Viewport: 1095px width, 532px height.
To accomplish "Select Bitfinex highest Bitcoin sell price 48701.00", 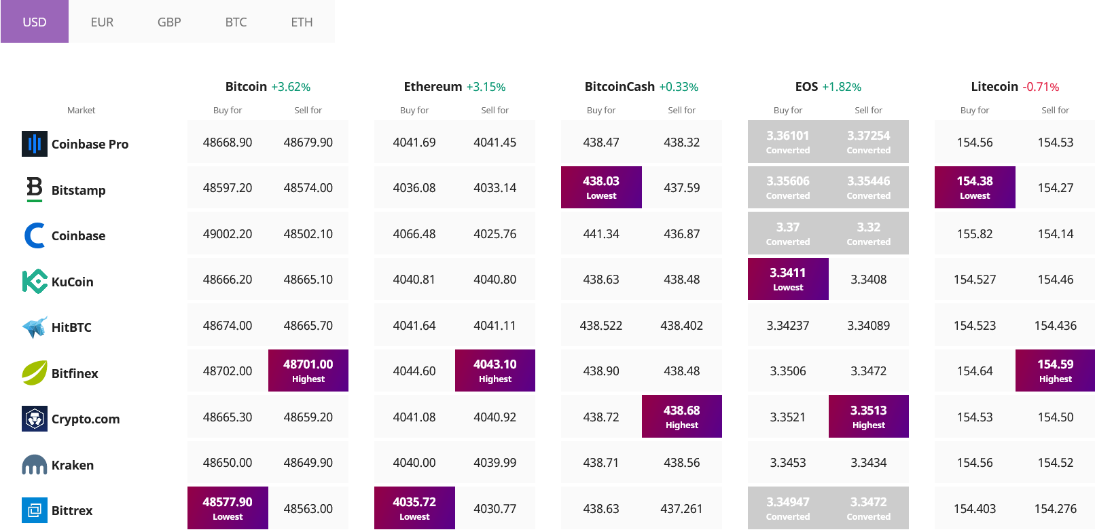I will 308,370.
